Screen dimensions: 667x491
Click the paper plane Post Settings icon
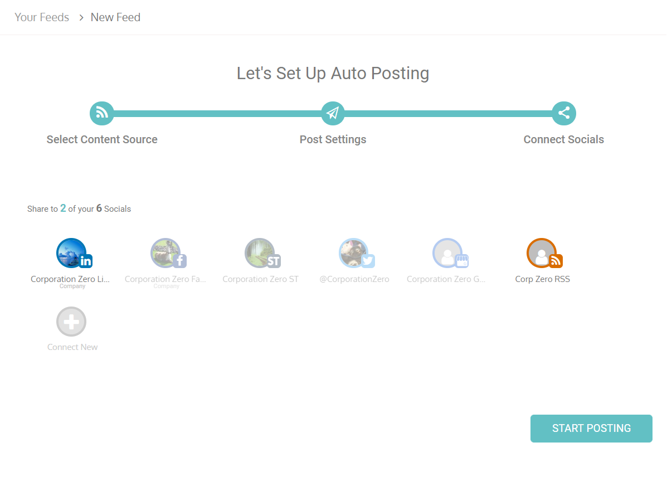[333, 113]
